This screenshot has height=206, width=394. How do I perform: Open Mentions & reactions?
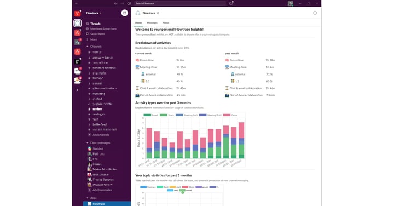point(103,29)
